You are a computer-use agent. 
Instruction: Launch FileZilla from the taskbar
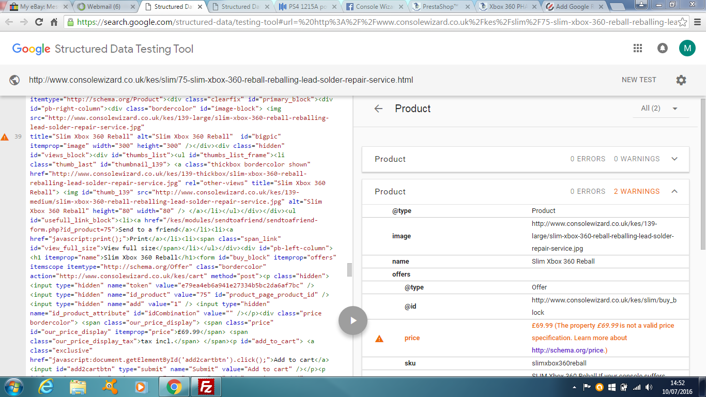(206, 387)
